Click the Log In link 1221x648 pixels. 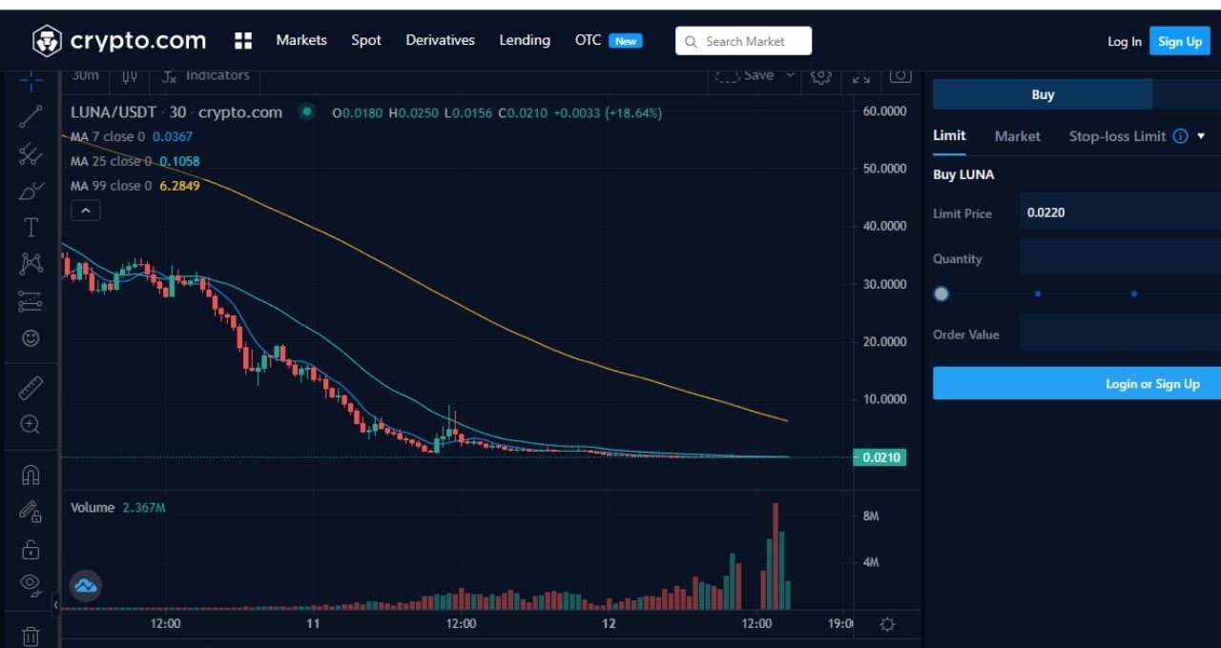[1125, 41]
